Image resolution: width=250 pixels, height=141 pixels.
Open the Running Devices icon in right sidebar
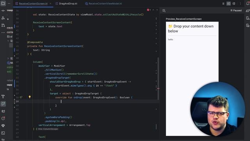248,25
